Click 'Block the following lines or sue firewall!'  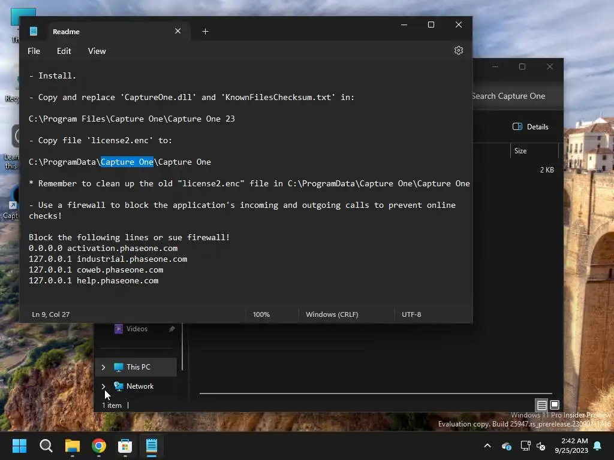tap(130, 237)
